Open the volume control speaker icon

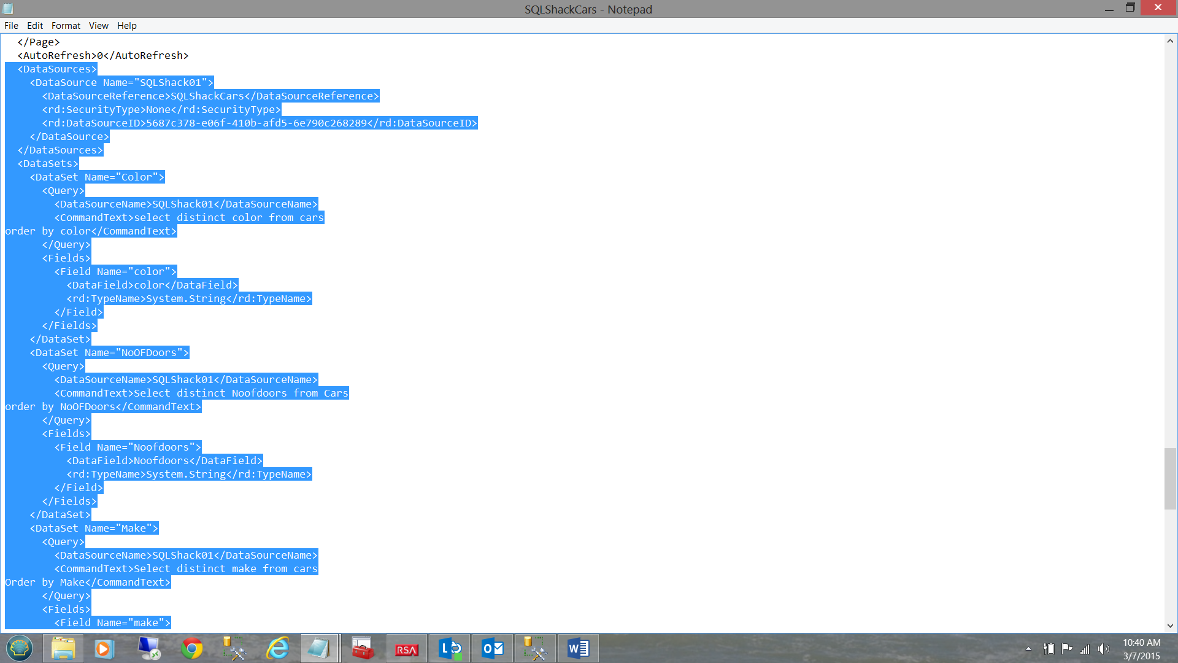[x=1104, y=649]
